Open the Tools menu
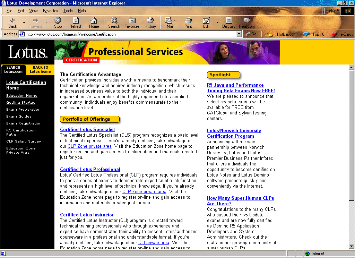 [x=68, y=11]
